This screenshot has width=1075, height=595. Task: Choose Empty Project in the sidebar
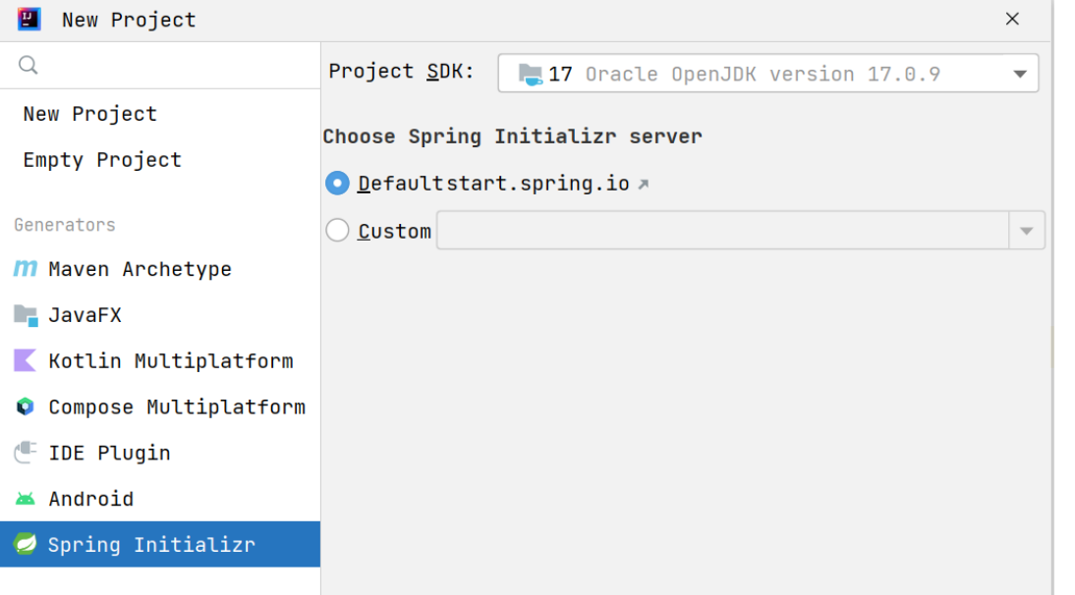pyautogui.click(x=102, y=160)
